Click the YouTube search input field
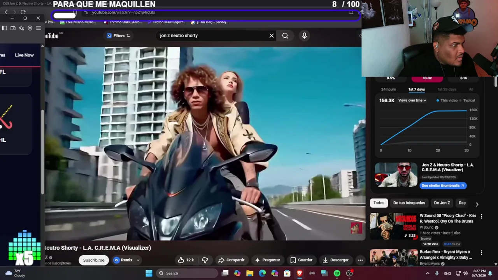 coord(212,36)
